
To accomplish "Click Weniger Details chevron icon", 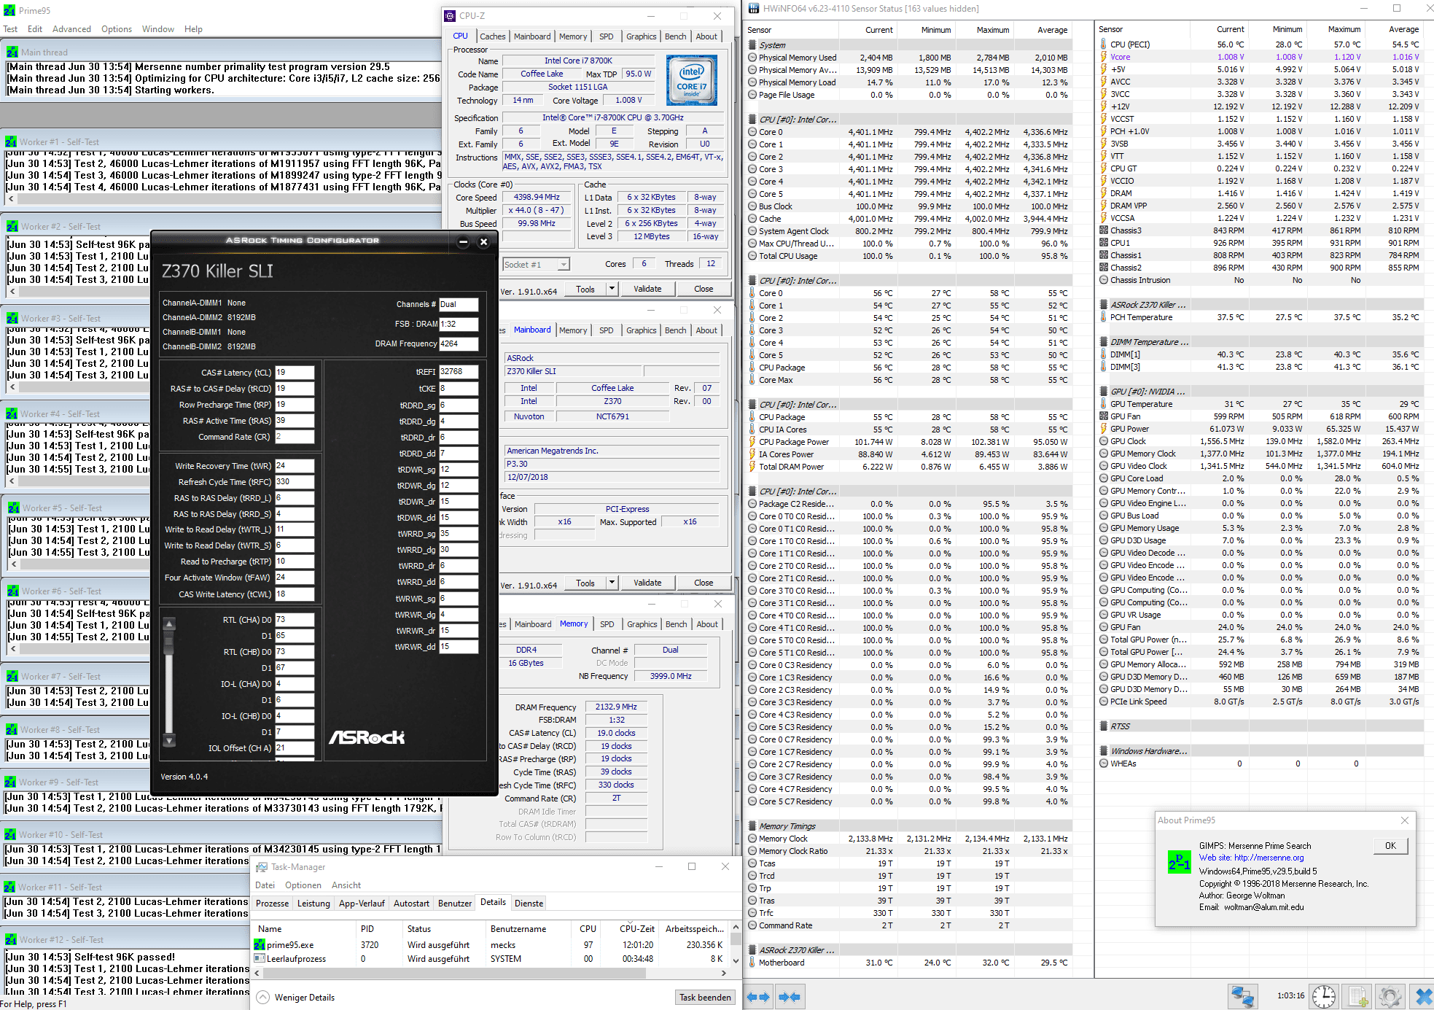I will [x=263, y=997].
